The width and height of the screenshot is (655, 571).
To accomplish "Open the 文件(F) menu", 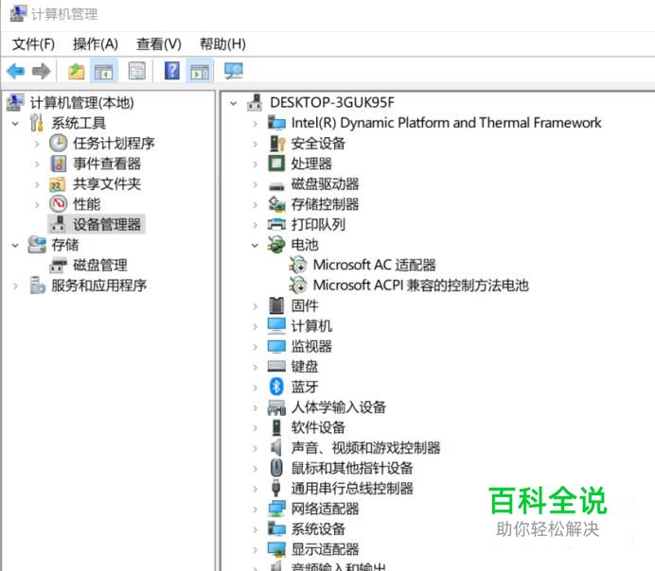I will [33, 43].
